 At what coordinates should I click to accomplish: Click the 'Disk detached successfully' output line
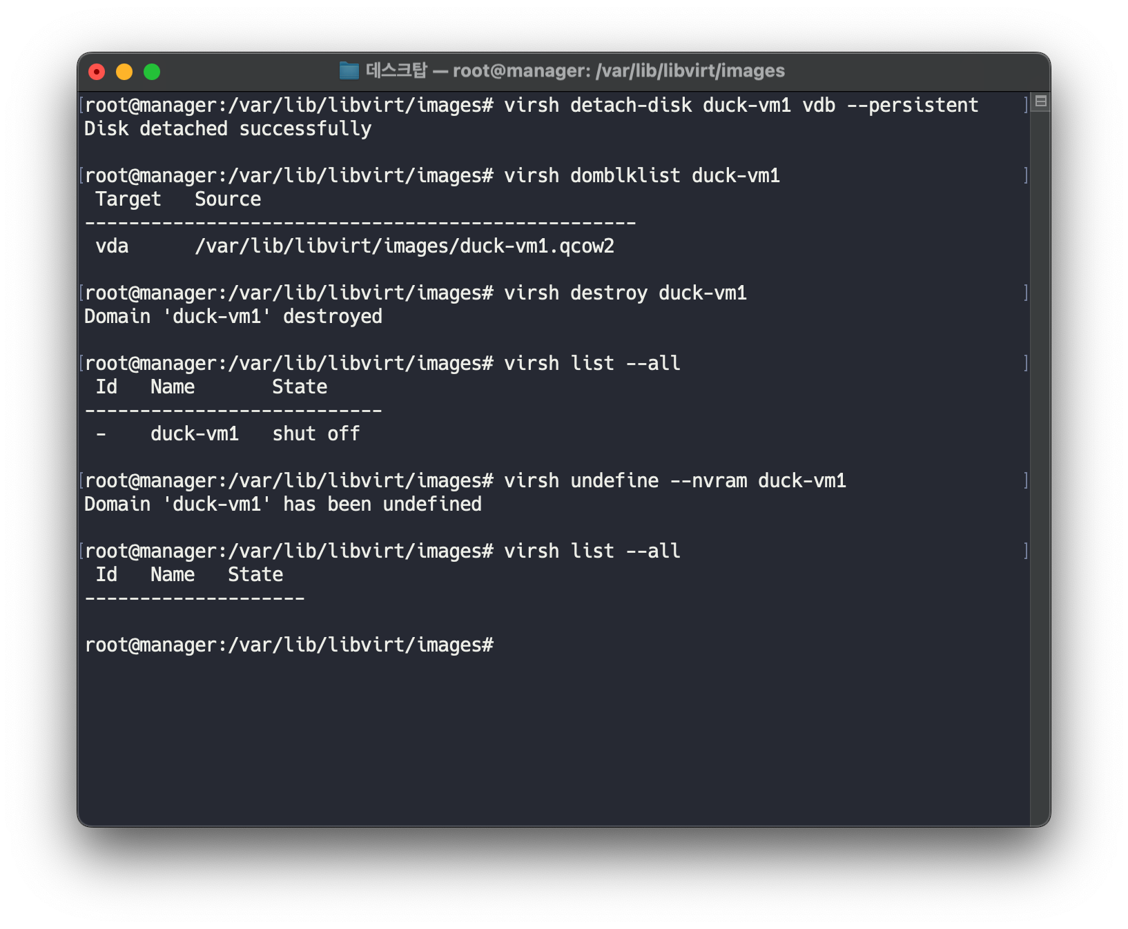pos(228,129)
